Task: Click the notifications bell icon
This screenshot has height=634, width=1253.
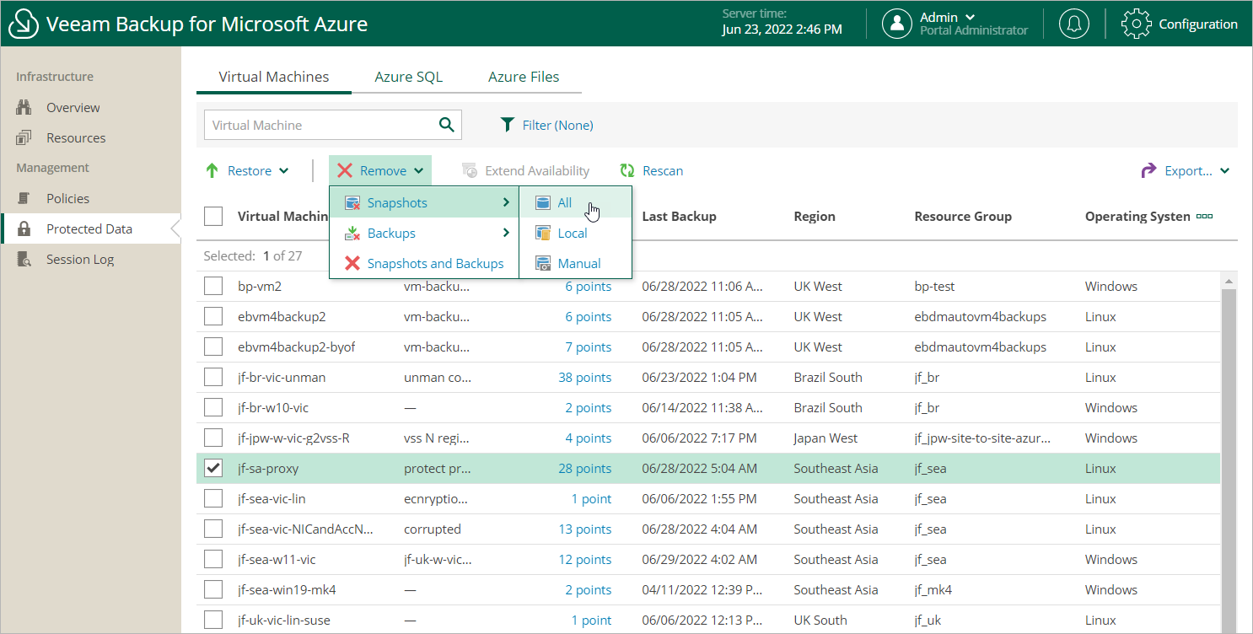Action: coord(1073,24)
